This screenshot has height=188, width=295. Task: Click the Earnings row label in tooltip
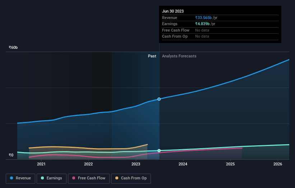(170, 24)
